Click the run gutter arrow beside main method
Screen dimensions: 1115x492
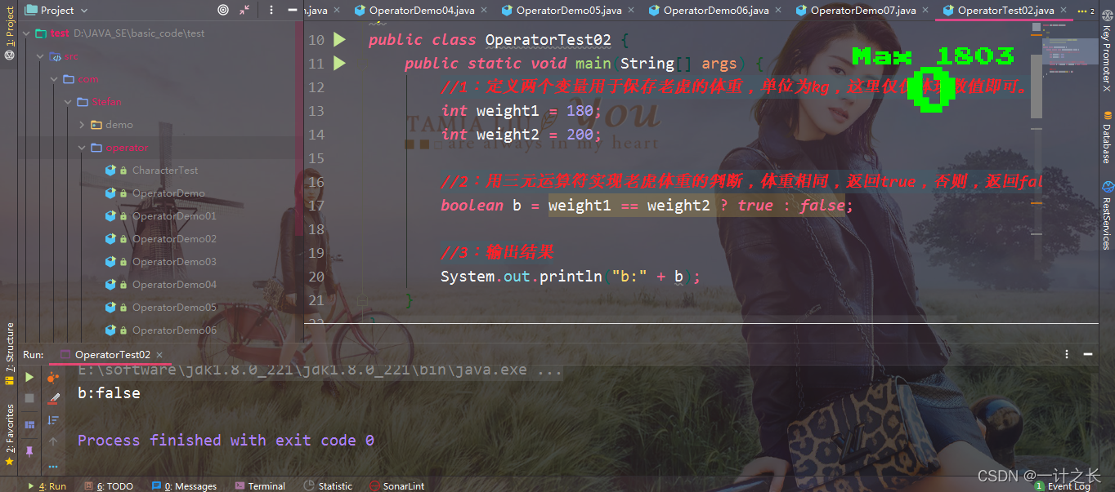tap(339, 63)
